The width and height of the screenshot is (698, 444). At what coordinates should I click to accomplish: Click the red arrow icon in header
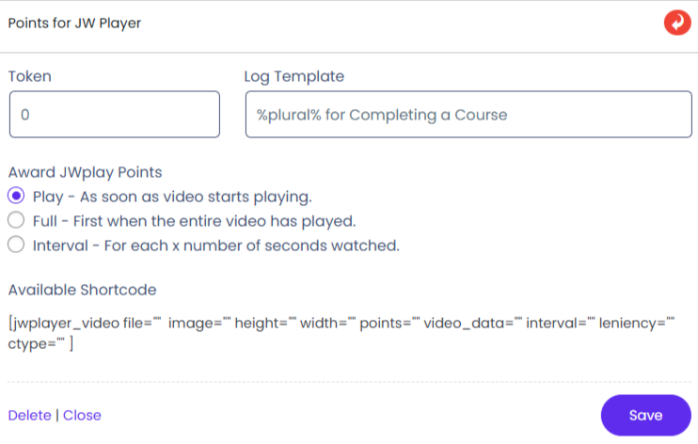[x=677, y=23]
